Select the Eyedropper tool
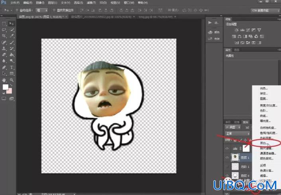Image resolution: width=281 pixels, height=195 pixels. click(x=12, y=36)
